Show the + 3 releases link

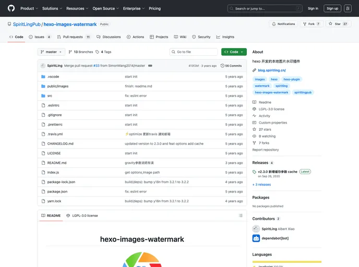261,185
